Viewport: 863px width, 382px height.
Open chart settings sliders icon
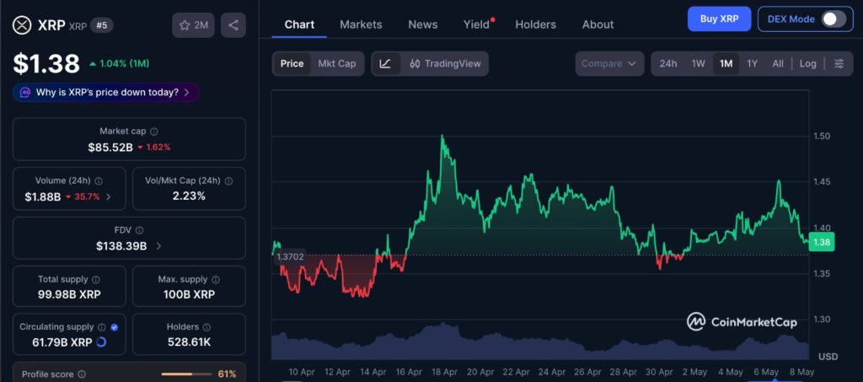click(839, 64)
